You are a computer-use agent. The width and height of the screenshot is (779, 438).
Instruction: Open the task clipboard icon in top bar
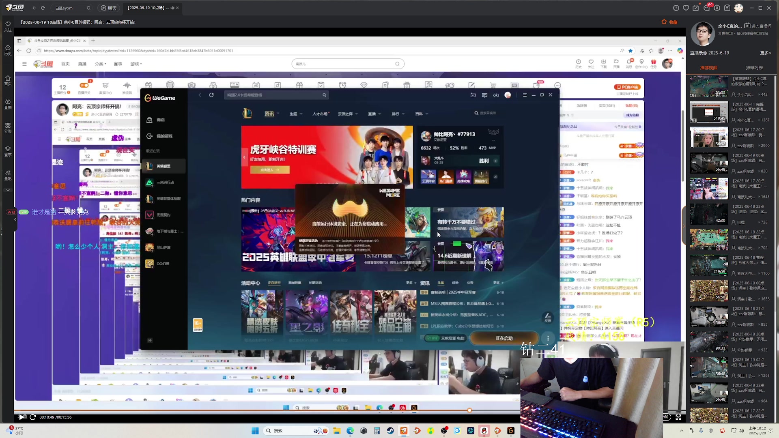(x=727, y=8)
